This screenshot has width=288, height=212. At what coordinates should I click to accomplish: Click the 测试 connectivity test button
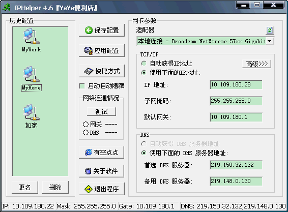point(101,112)
